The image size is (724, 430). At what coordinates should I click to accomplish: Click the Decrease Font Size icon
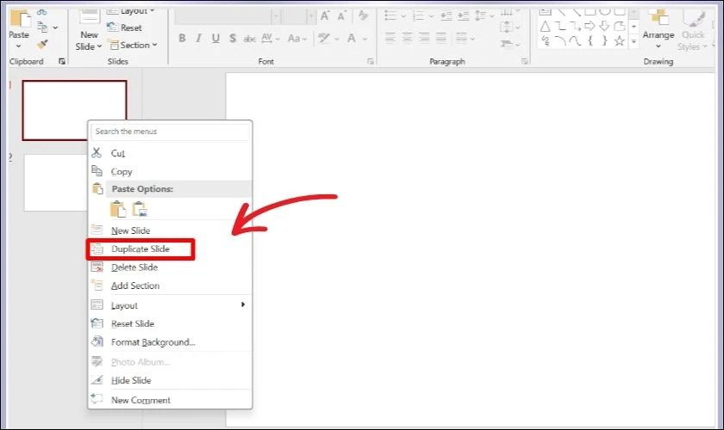(x=341, y=16)
